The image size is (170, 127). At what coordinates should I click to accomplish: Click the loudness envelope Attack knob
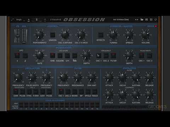(109, 95)
